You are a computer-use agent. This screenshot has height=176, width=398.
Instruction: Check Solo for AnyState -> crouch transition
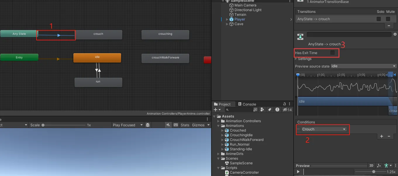[379, 19]
